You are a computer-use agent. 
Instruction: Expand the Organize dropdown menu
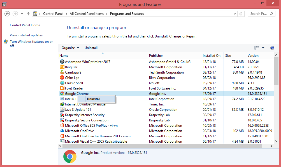70,48
